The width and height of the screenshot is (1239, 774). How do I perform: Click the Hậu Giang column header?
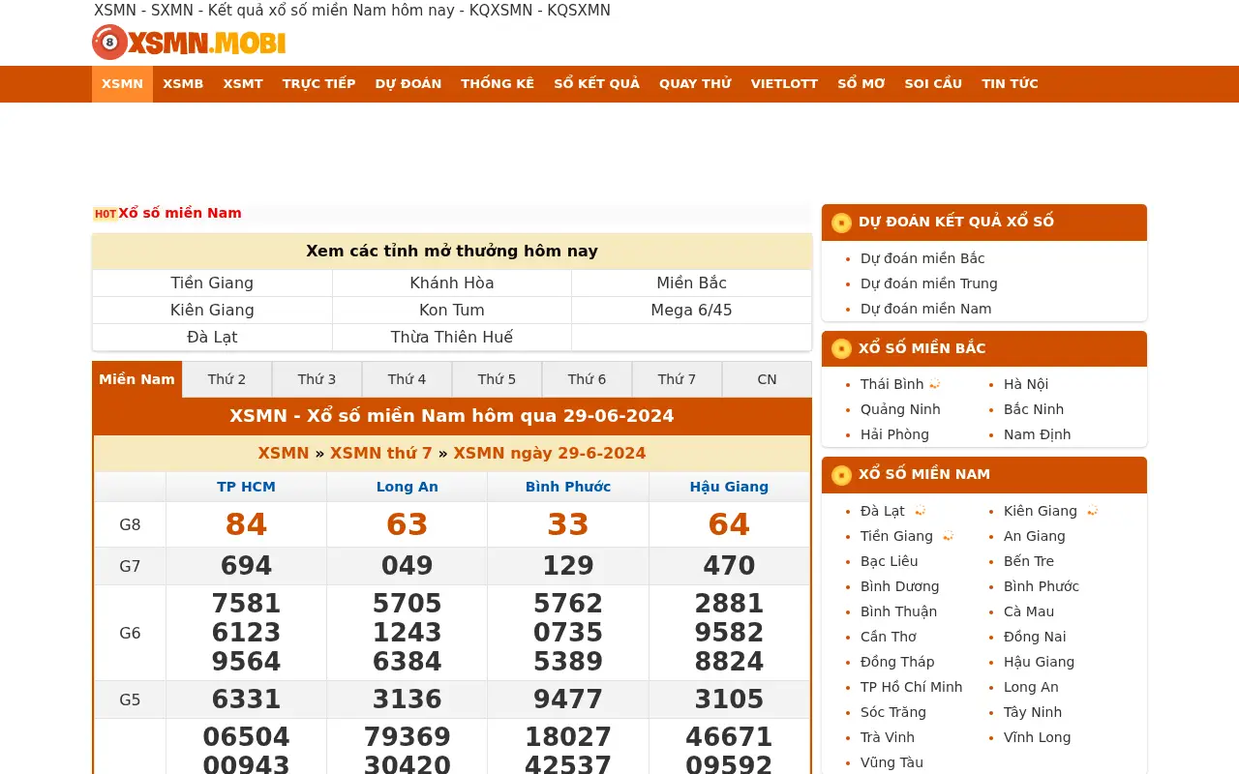click(x=729, y=487)
